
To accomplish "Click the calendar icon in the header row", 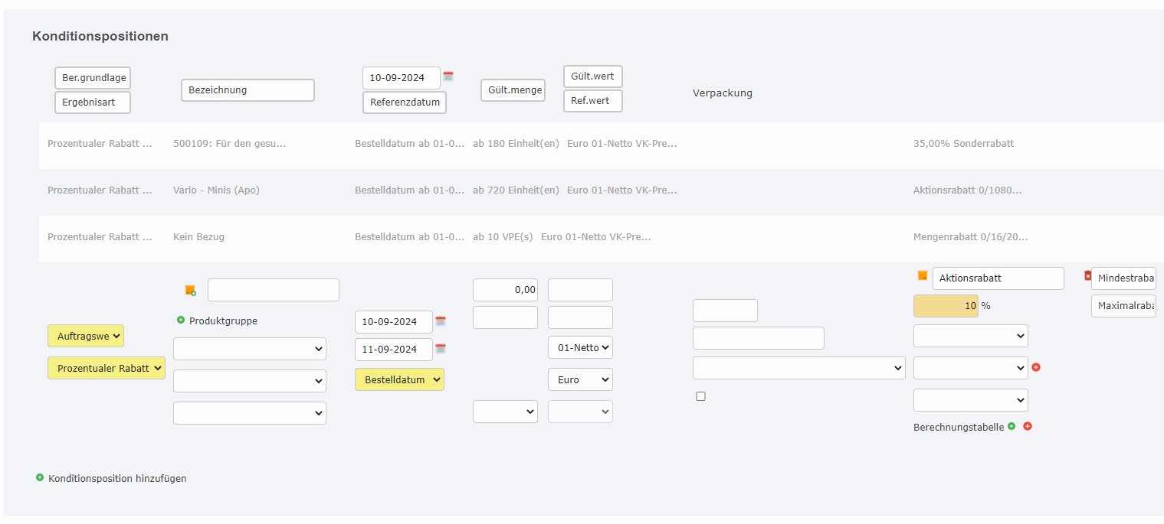I will [448, 76].
